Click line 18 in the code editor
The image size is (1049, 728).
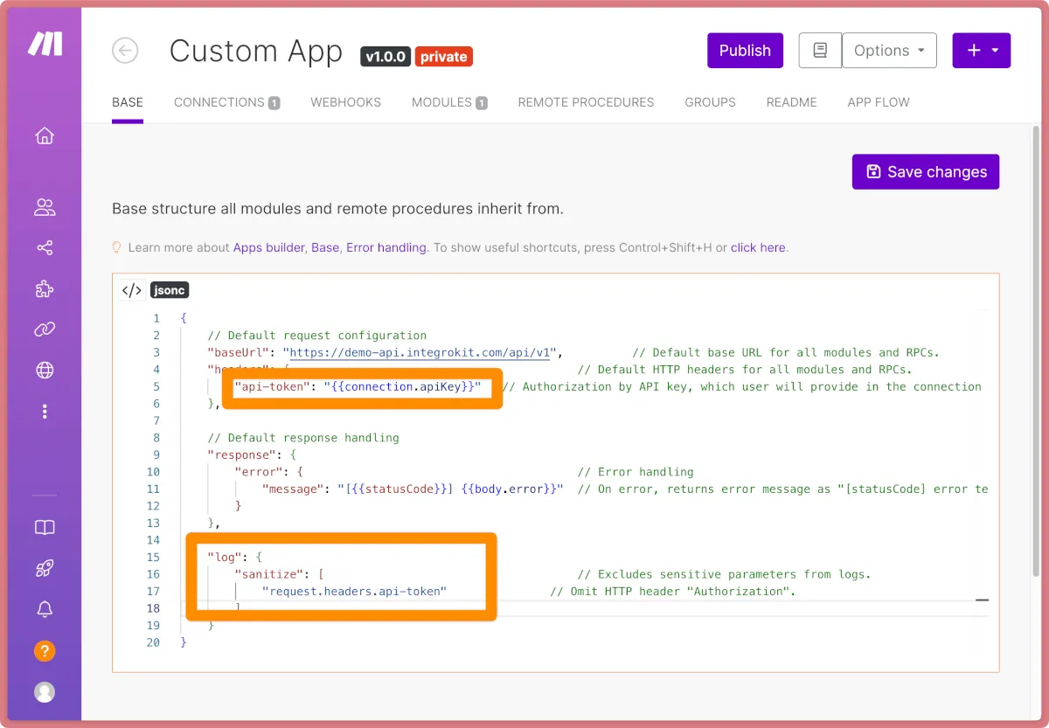pyautogui.click(x=524, y=608)
